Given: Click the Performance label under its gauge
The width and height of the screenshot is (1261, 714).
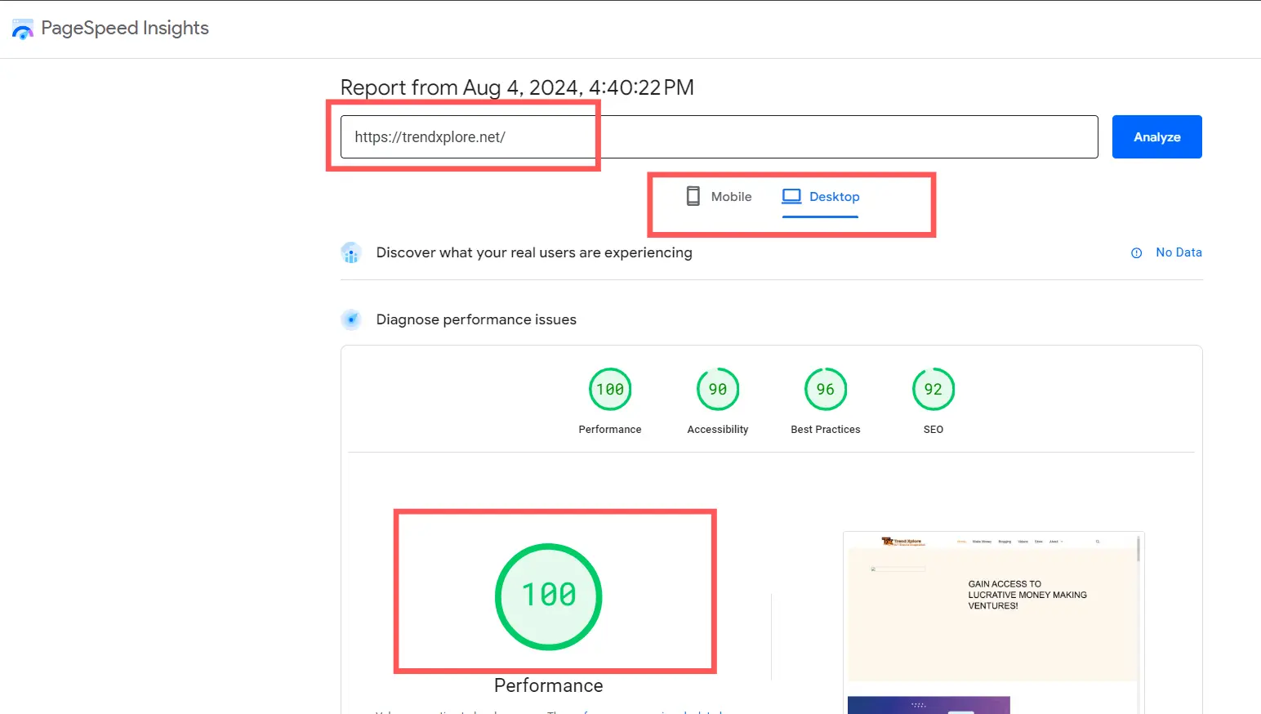Looking at the screenshot, I should coord(609,429).
